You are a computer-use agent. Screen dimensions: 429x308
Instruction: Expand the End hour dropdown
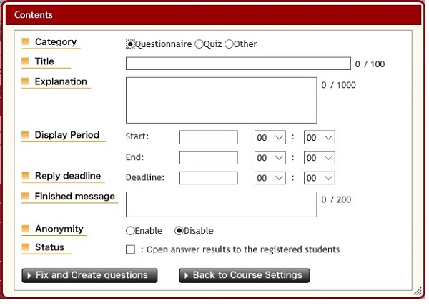coord(270,158)
